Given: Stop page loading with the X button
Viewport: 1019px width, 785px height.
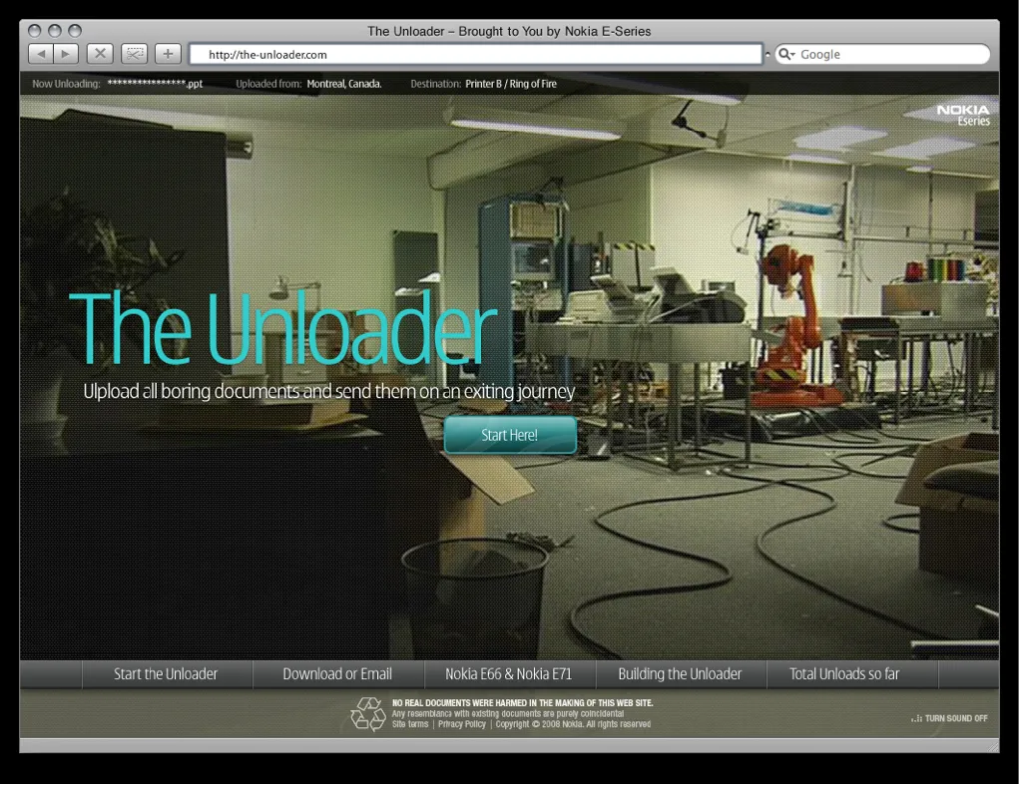Looking at the screenshot, I should coord(100,54).
